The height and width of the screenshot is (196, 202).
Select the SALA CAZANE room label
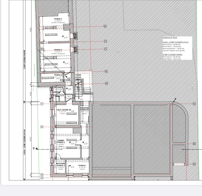coord(62,109)
